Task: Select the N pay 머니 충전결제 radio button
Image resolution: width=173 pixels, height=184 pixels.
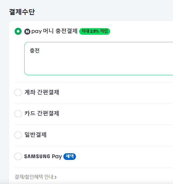Action: click(18, 31)
